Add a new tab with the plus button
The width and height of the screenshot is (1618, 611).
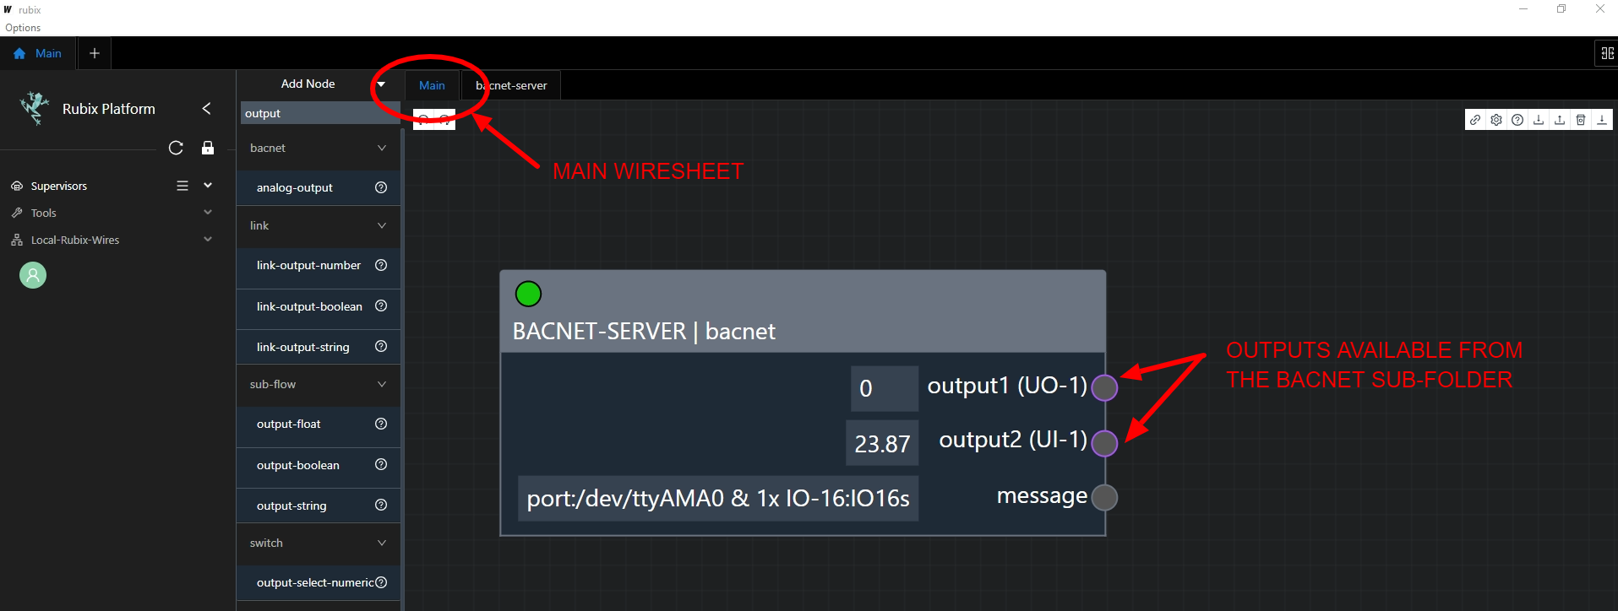click(x=95, y=53)
